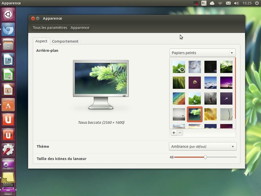Open the cloud indicator in the top panel
This screenshot has height=196, width=261.
click(212, 3)
